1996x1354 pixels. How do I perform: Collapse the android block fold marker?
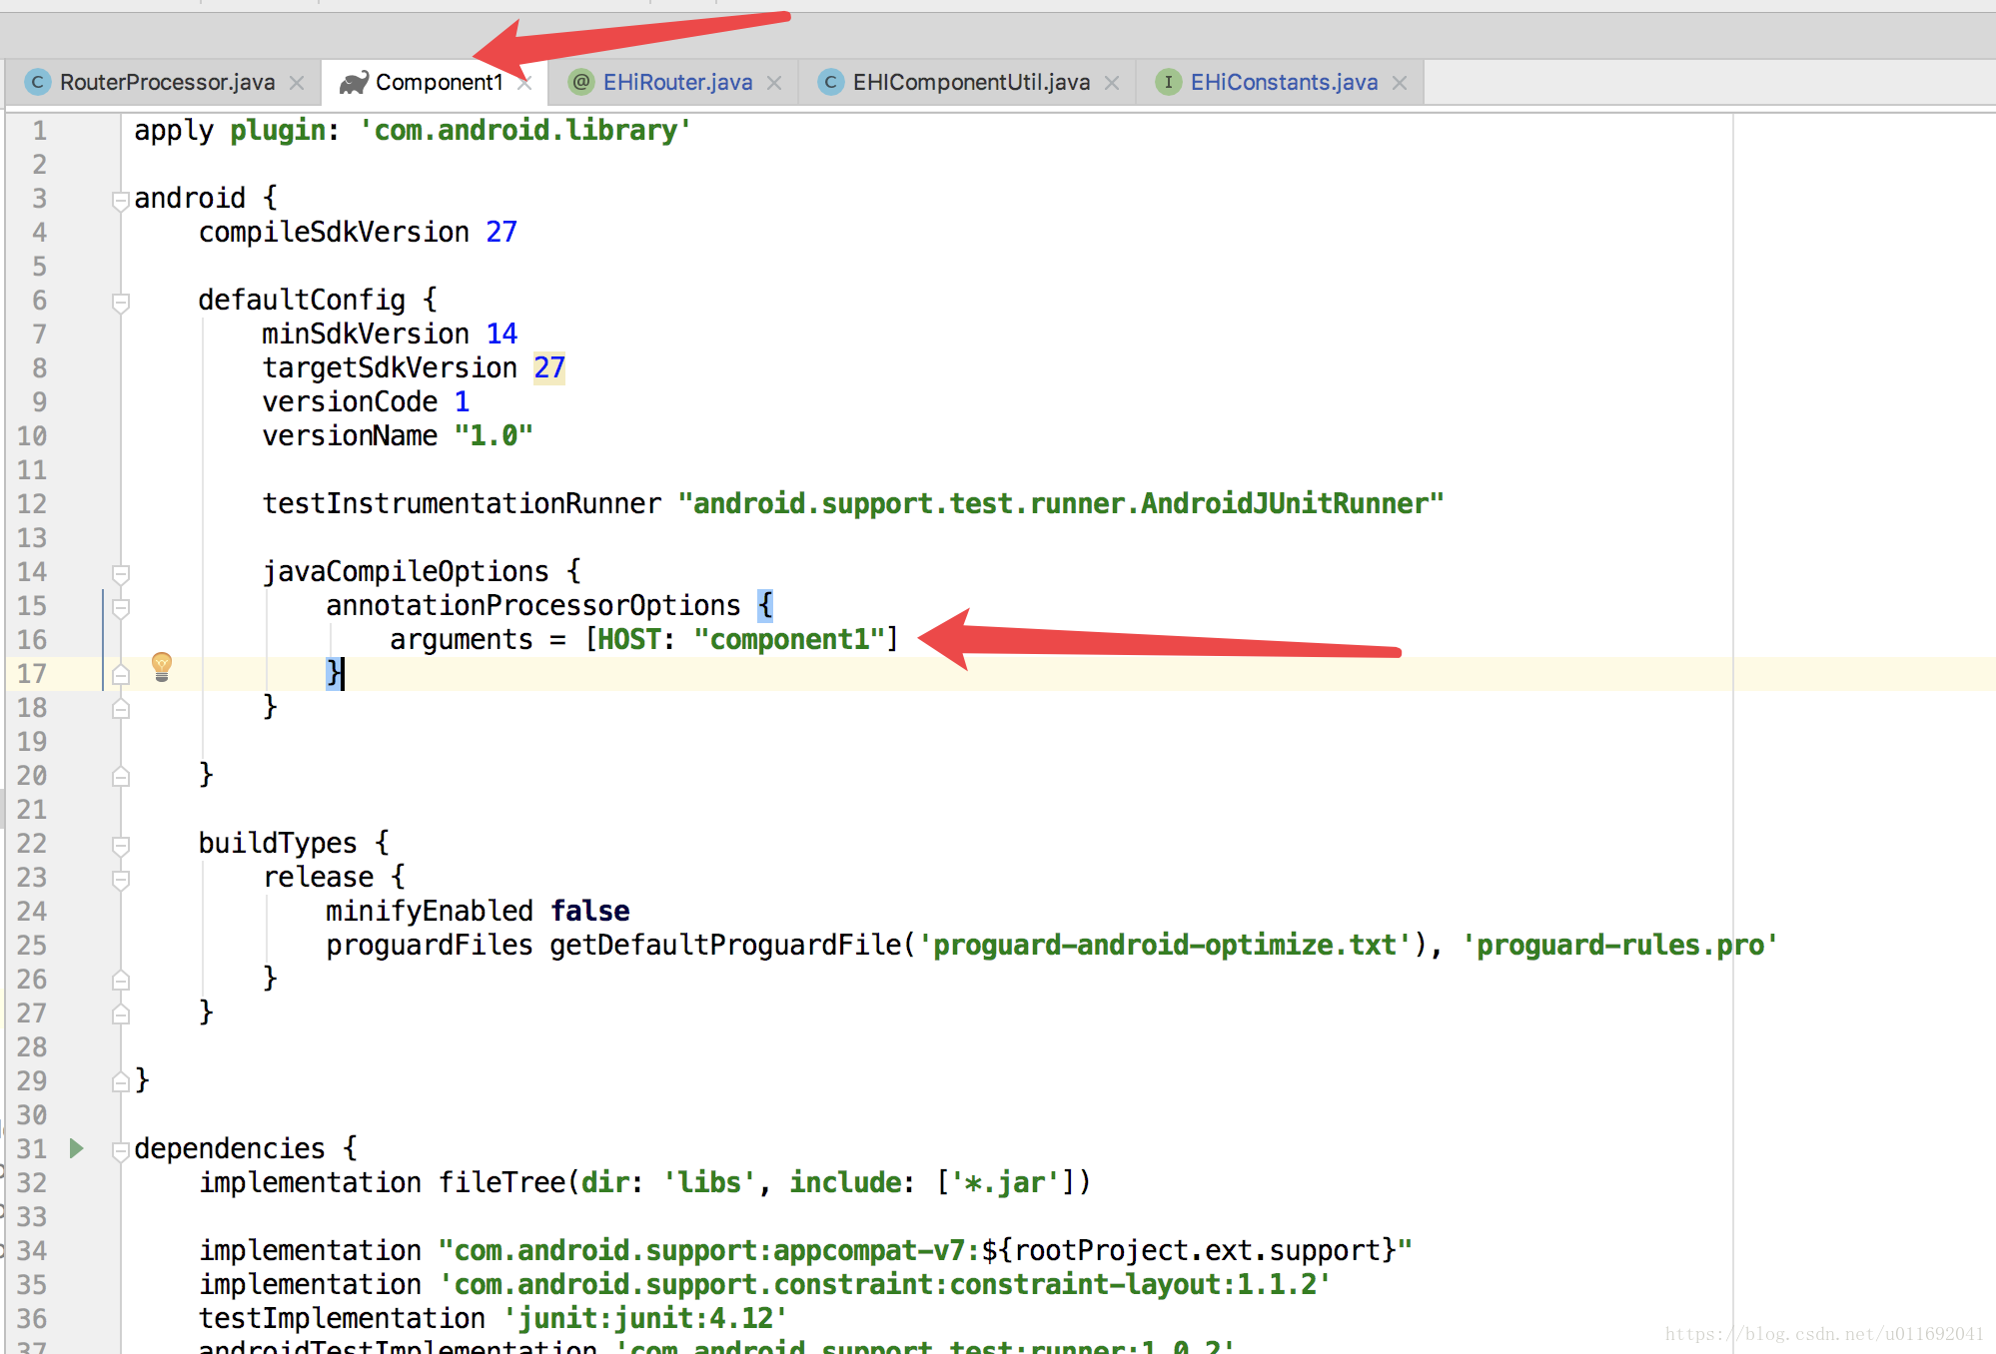(x=120, y=200)
